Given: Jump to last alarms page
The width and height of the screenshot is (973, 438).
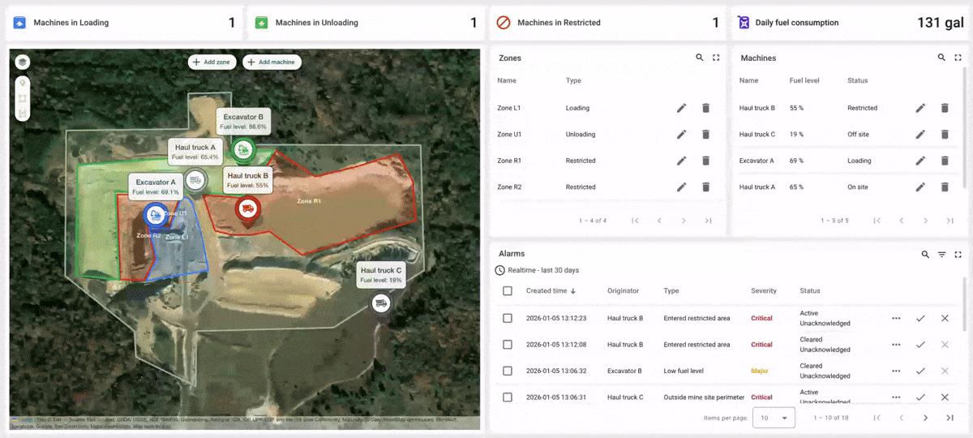Looking at the screenshot, I should [949, 418].
